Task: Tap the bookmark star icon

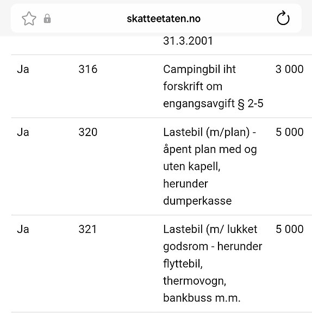Action: (x=29, y=19)
